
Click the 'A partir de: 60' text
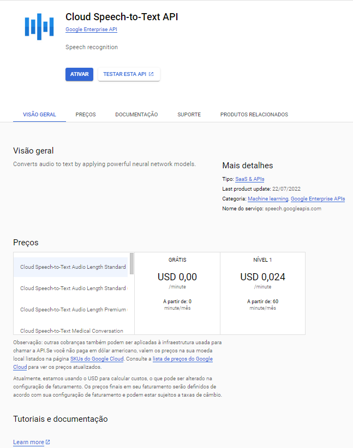(x=262, y=302)
